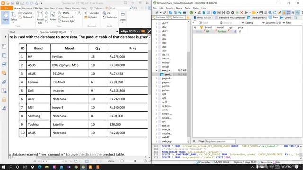Rotate the page left
The width and height of the screenshot is (303, 170).
(x=66, y=17)
